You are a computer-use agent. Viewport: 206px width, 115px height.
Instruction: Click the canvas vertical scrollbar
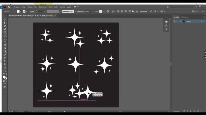171,64
